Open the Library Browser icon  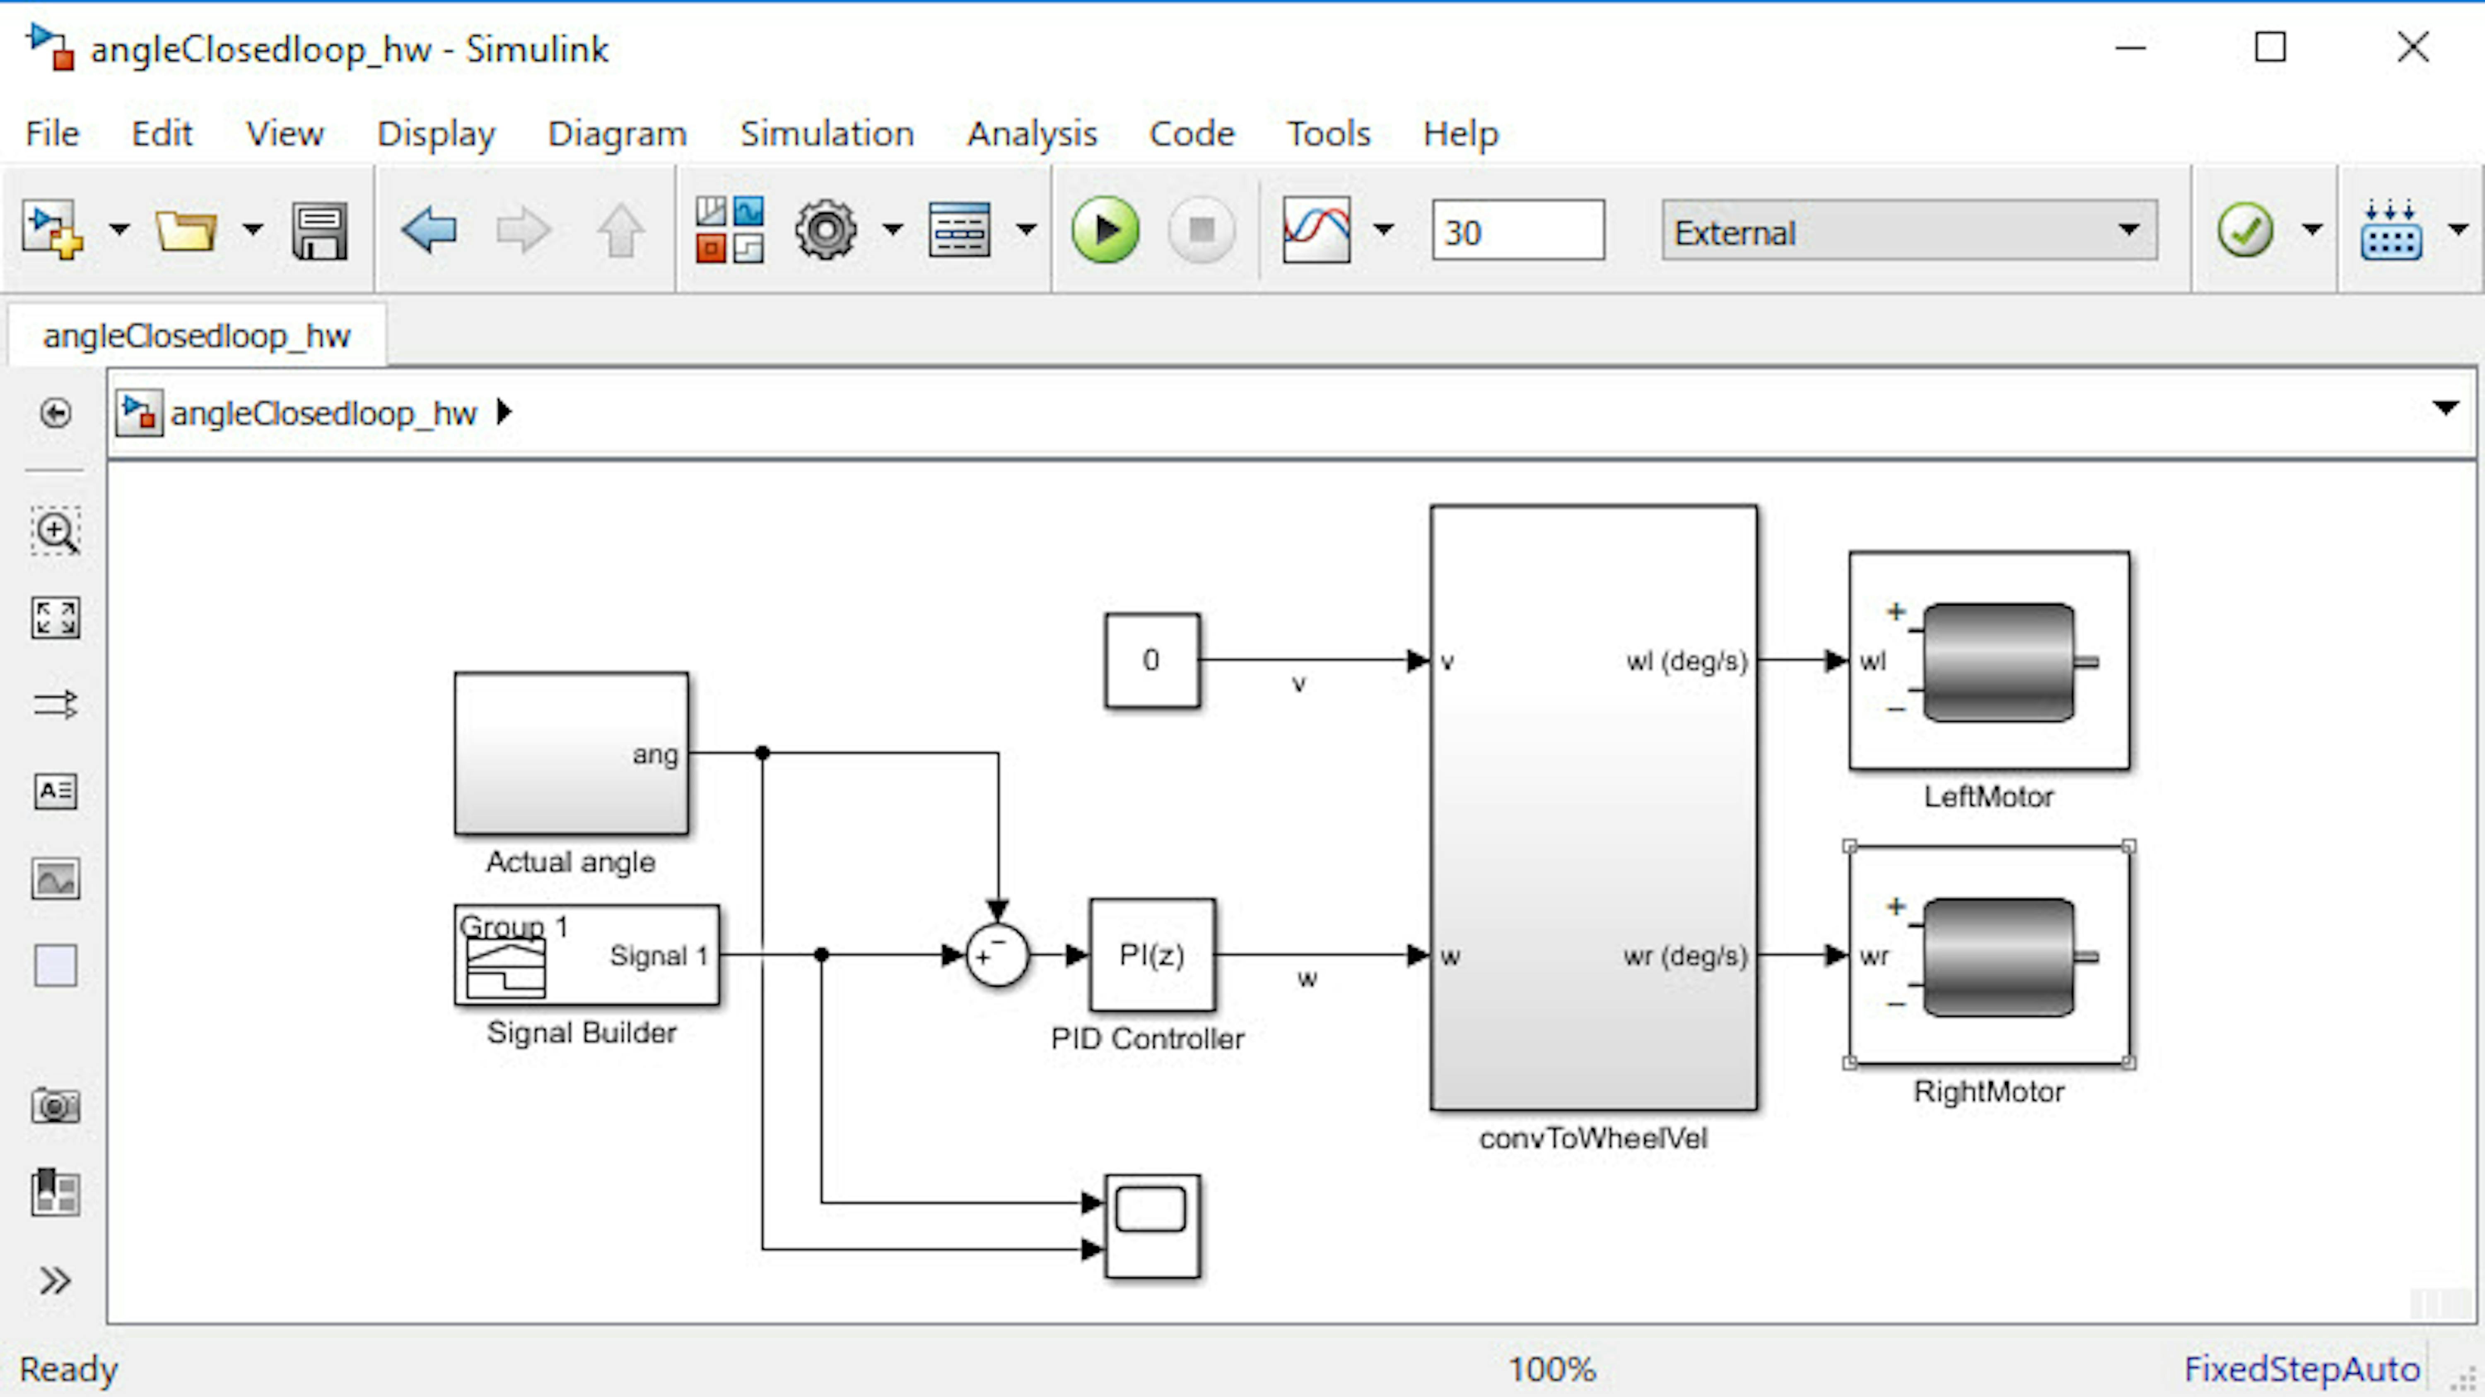[729, 229]
